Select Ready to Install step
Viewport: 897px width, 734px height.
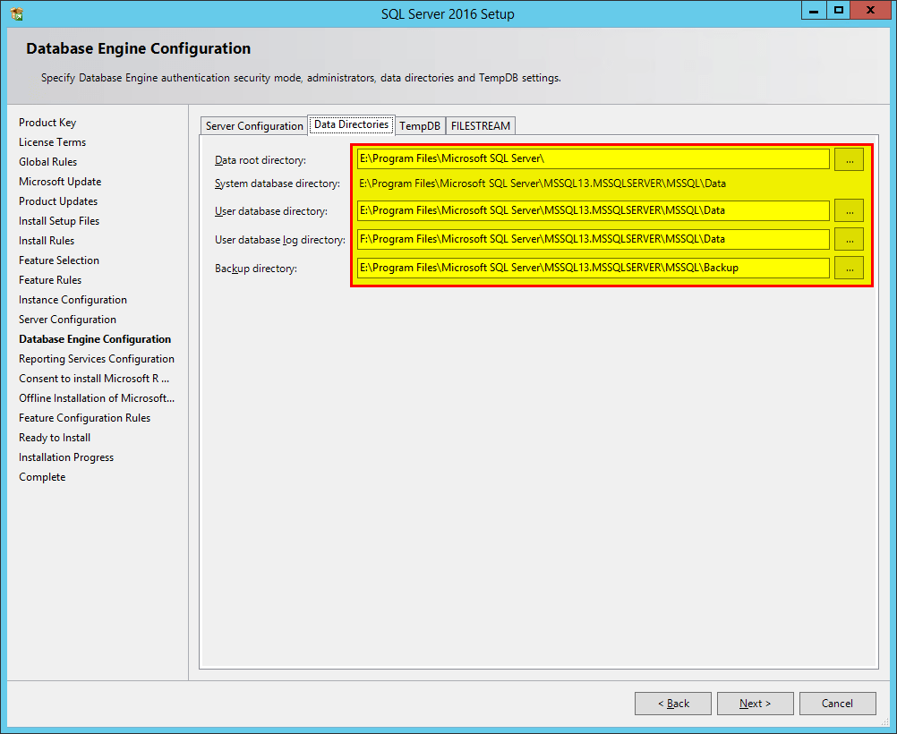tap(55, 438)
